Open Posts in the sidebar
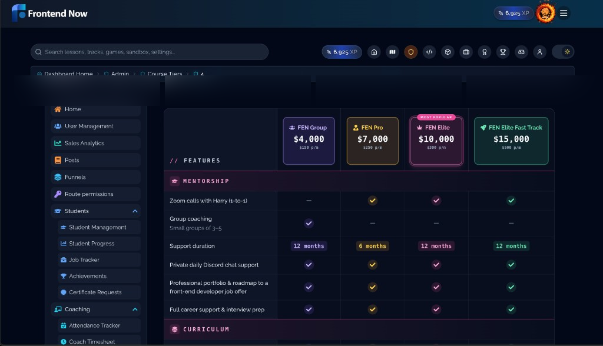This screenshot has width=603, height=346. (96, 160)
